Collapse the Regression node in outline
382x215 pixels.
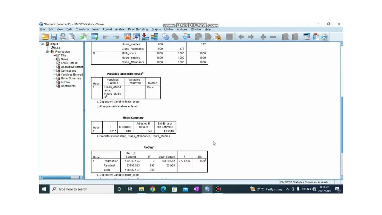(47, 52)
